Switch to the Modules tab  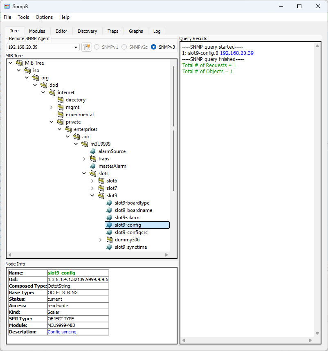tap(37, 31)
